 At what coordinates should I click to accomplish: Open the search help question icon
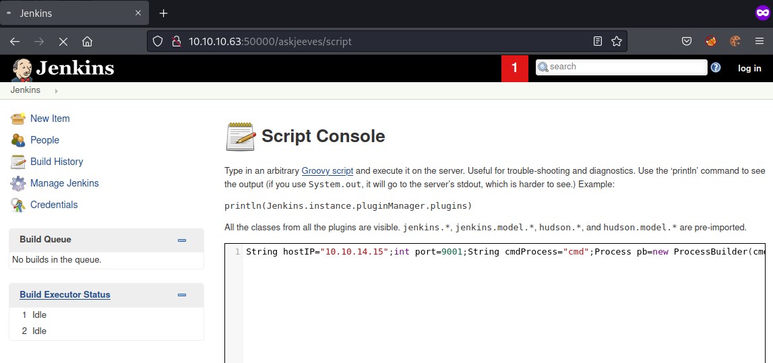pyautogui.click(x=716, y=67)
